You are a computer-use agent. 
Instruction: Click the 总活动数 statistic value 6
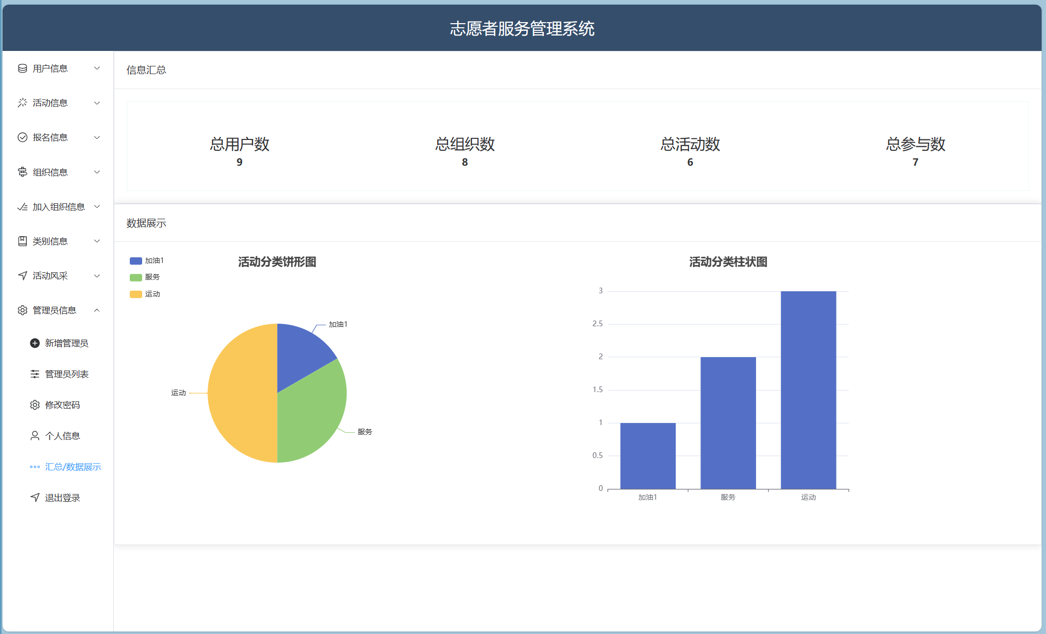click(690, 162)
